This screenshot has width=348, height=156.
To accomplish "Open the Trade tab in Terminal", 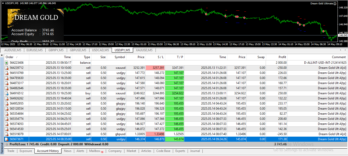I will coord(11,151).
